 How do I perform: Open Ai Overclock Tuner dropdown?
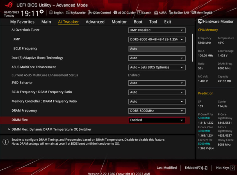point(157,30)
